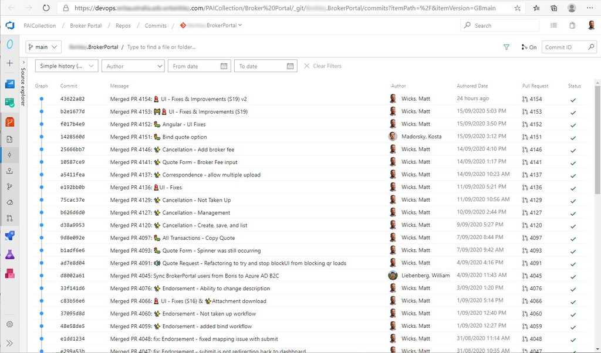601x353 pixels.
Task: Select Commits in the breadcrumb navigation
Action: tap(155, 25)
